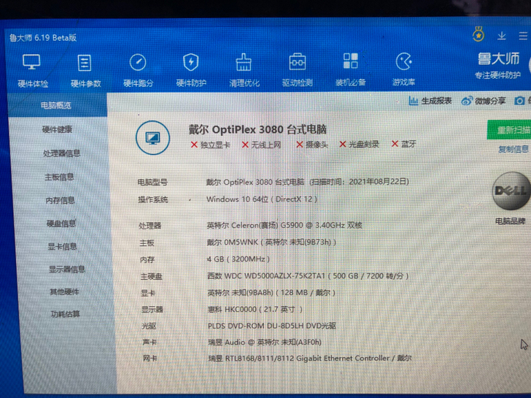This screenshot has height=398, width=531.
Task: Click the gold medal icon in title bar
Action: click(x=478, y=34)
